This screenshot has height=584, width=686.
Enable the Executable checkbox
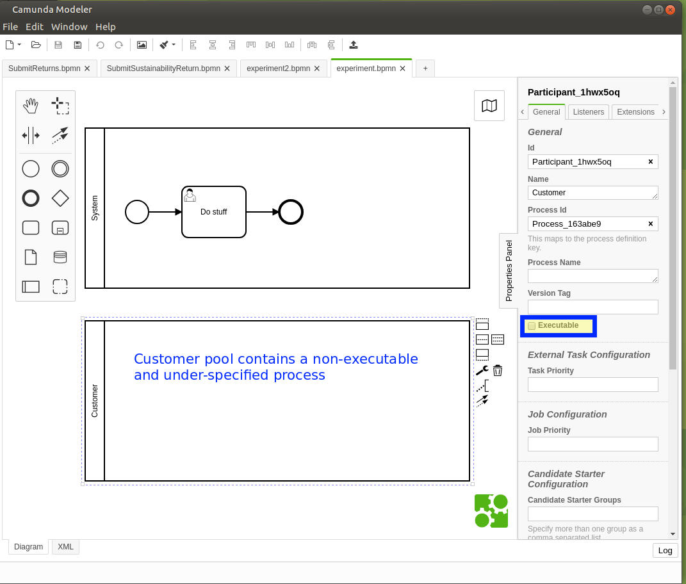point(532,326)
